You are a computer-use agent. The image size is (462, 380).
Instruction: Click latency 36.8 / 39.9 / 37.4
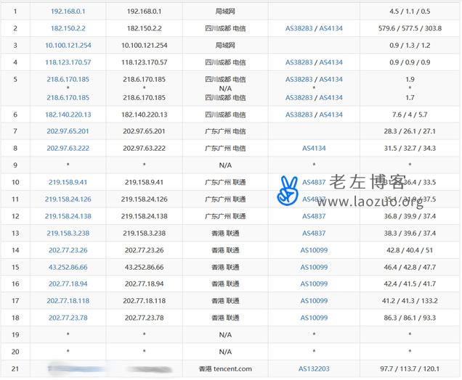click(410, 217)
